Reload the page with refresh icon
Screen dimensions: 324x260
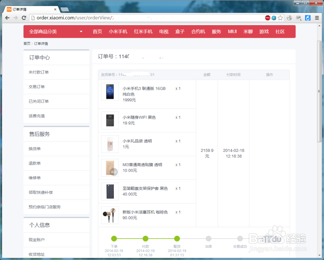pyautogui.click(x=24, y=18)
